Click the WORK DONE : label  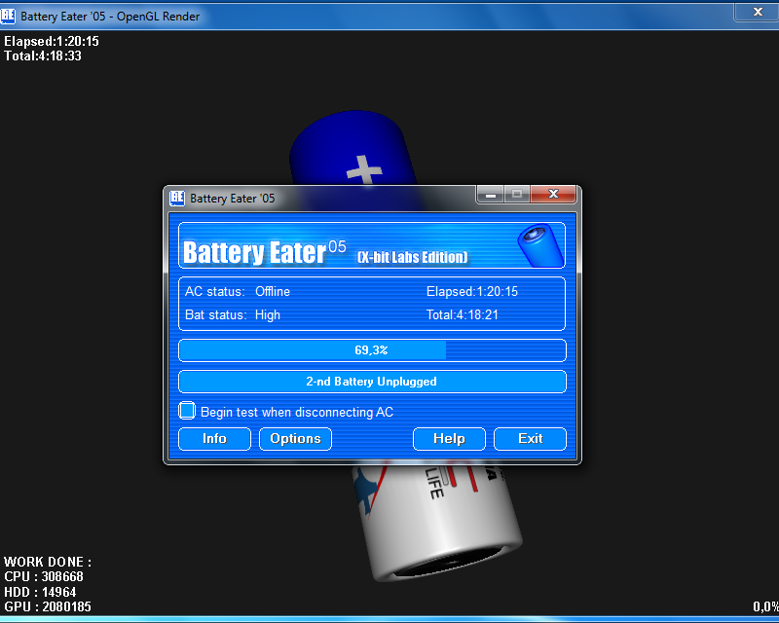[48, 562]
